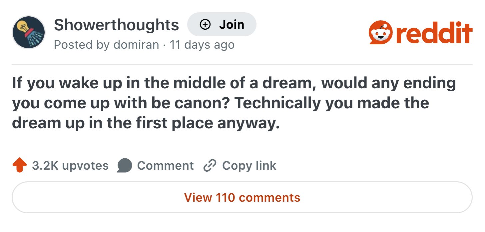Click the chain link icon
The image size is (485, 232).
[x=210, y=166]
